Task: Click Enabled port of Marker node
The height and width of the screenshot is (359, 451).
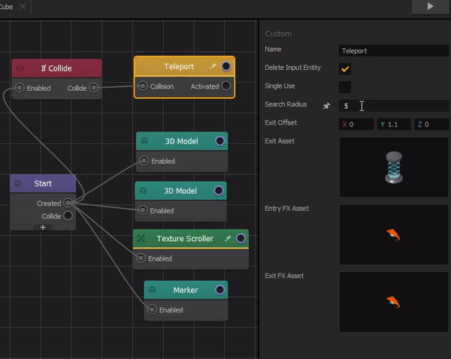Action: (152, 309)
